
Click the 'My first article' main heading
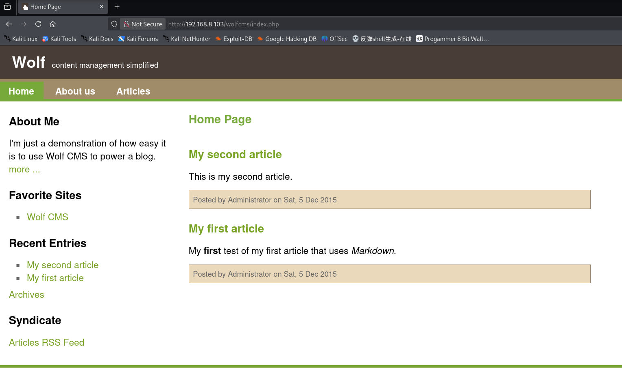point(226,229)
